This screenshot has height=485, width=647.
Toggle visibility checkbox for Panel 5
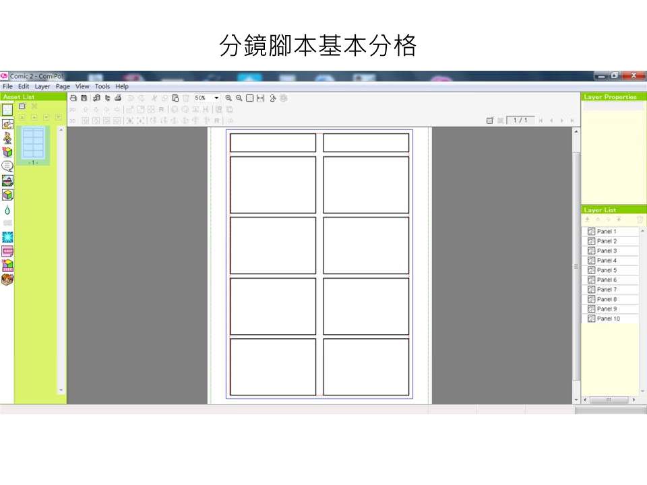591,269
